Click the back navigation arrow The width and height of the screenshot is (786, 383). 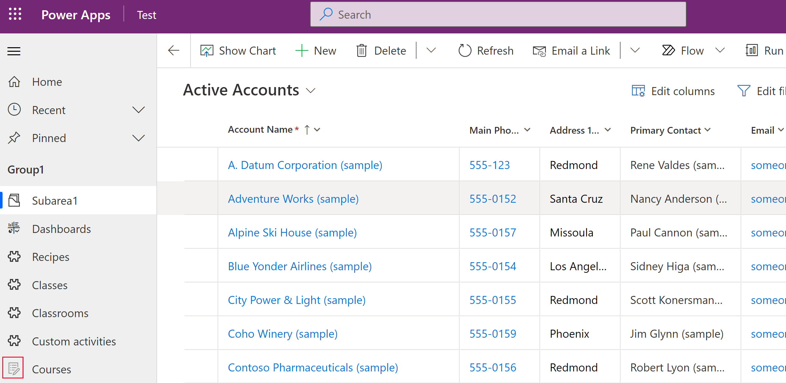[173, 51]
